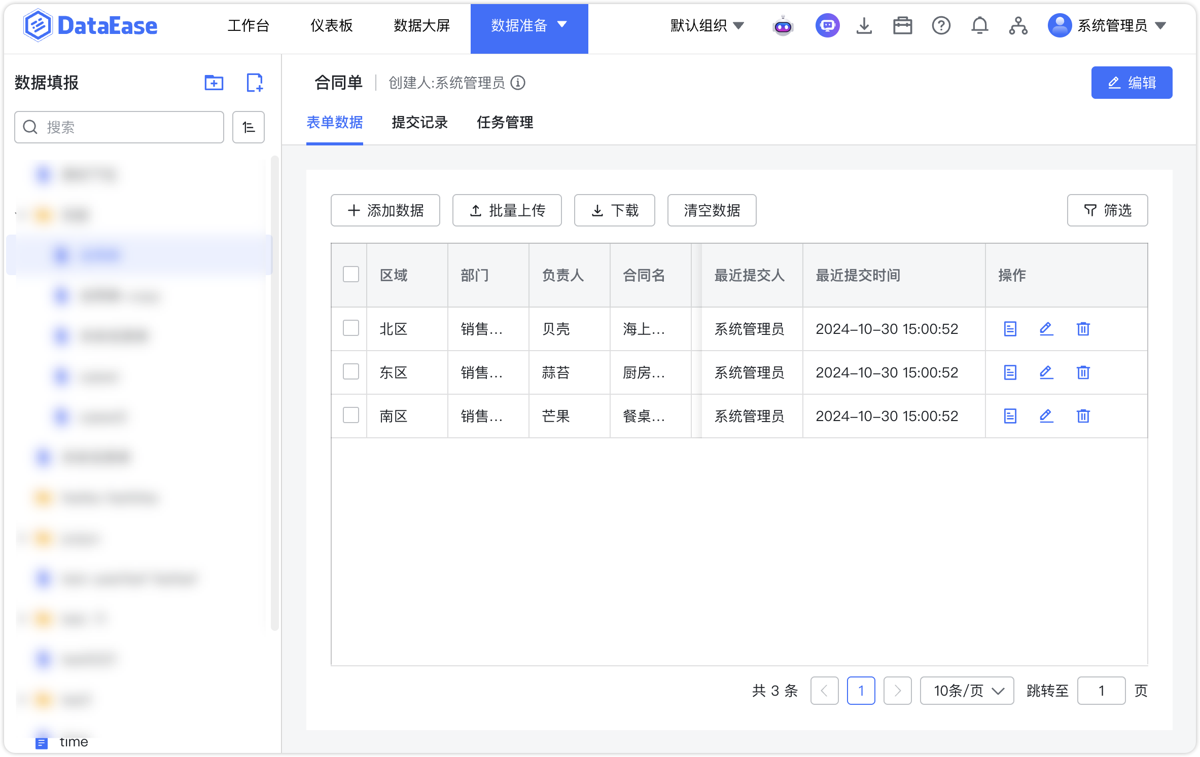Focus the 搜索 input field
Viewport: 1200px width, 757px height.
119,127
